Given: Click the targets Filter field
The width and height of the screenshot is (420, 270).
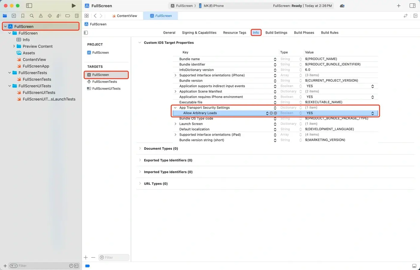Looking at the screenshot, I should click(114, 257).
